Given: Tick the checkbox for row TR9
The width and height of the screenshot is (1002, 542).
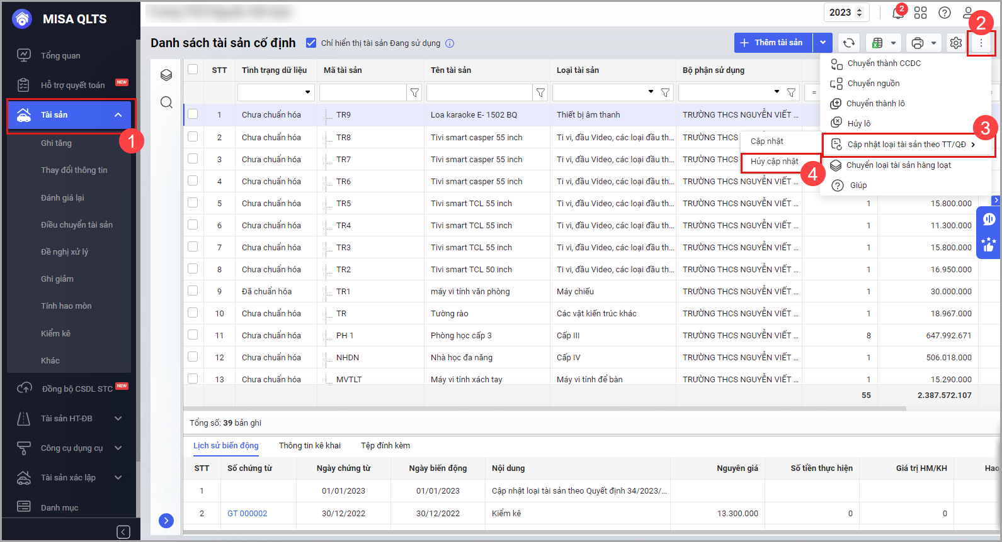Looking at the screenshot, I should [193, 114].
